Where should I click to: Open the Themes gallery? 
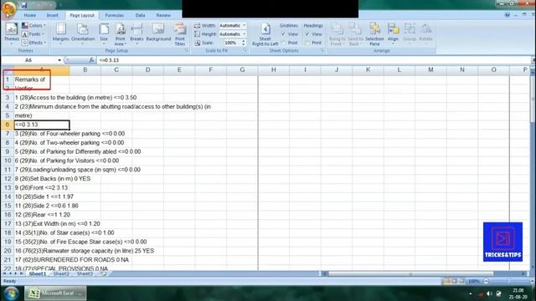point(11,34)
